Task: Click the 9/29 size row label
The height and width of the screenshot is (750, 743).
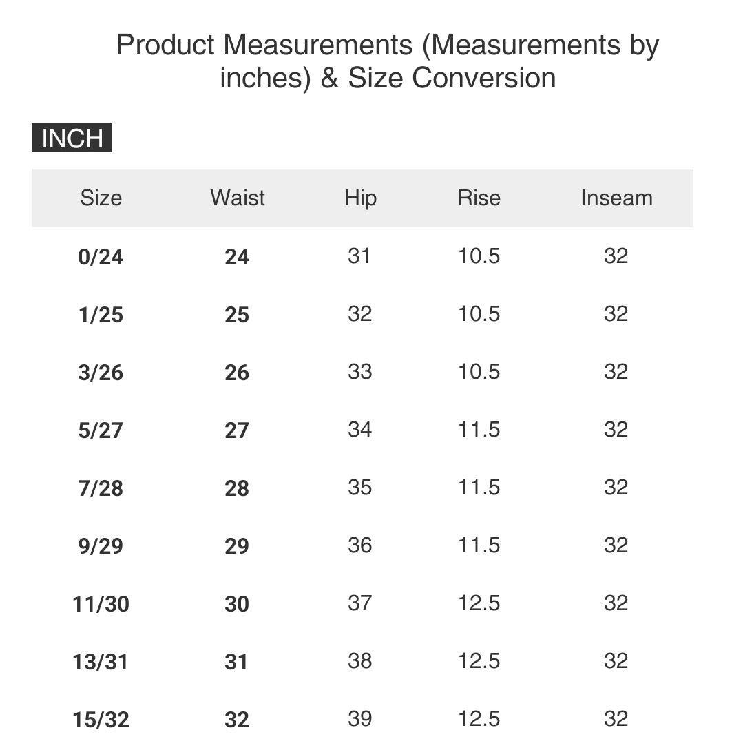Action: pos(101,546)
